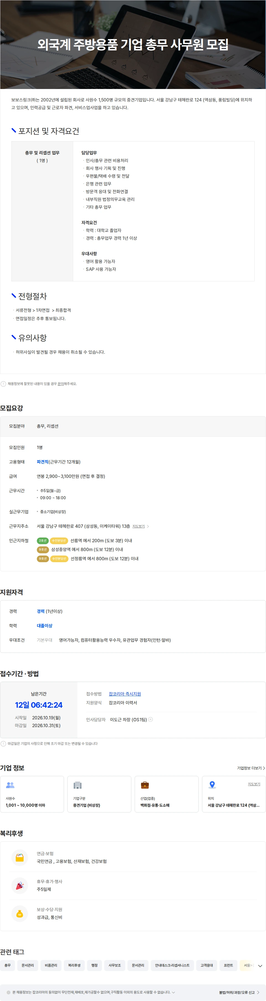This screenshot has width=266, height=1001.
Task: Click the 중견기업 (비상장) company type card
Action: [x=99, y=794]
